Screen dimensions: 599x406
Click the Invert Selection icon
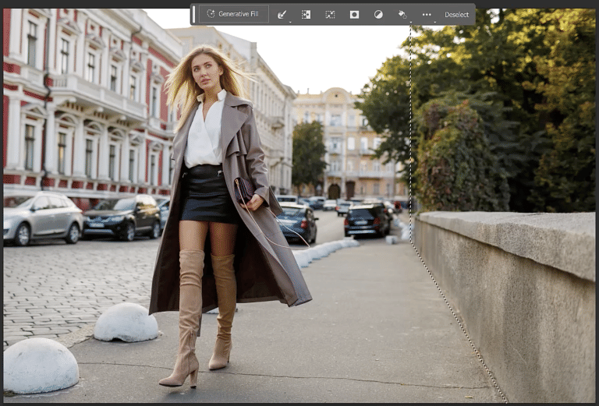(307, 14)
